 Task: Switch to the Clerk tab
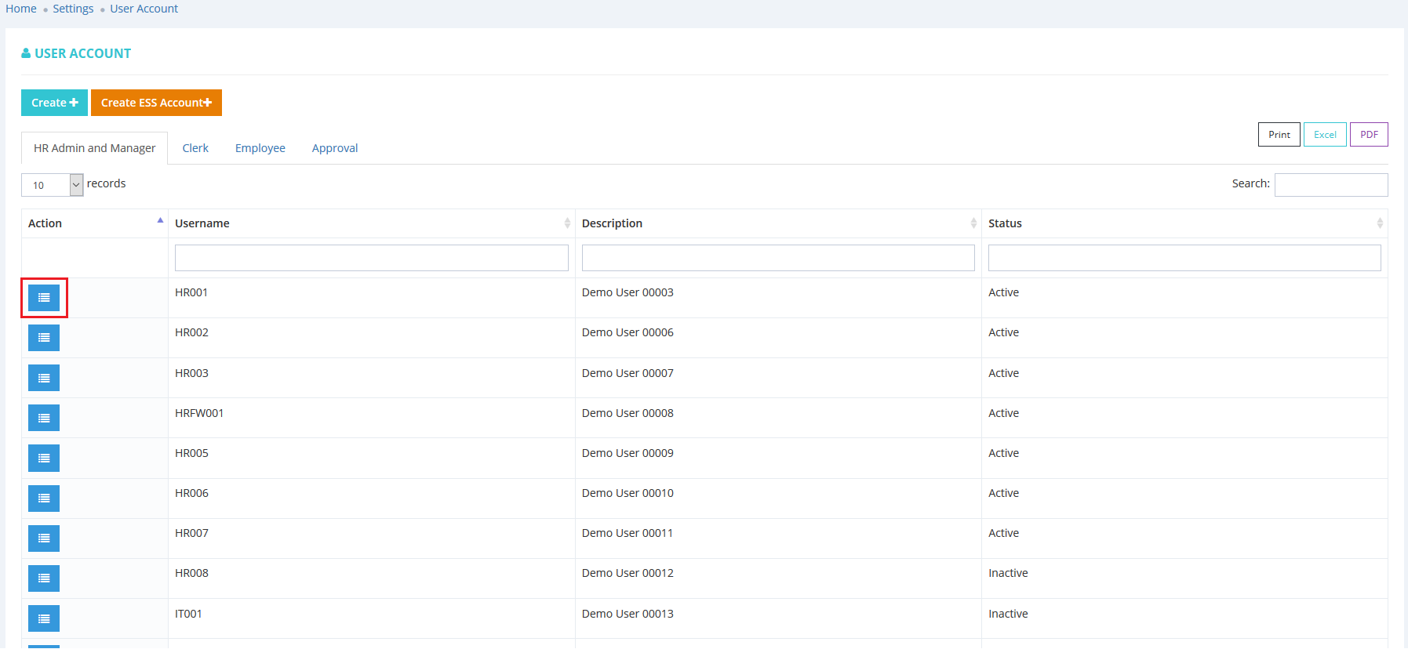(195, 148)
